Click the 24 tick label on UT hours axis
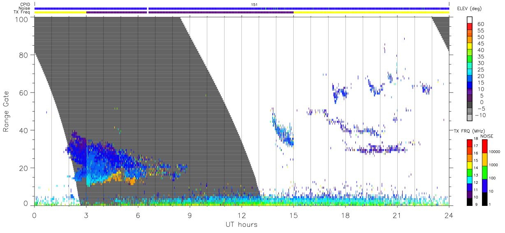Viewport: 505px width, 233px height. tap(449, 215)
